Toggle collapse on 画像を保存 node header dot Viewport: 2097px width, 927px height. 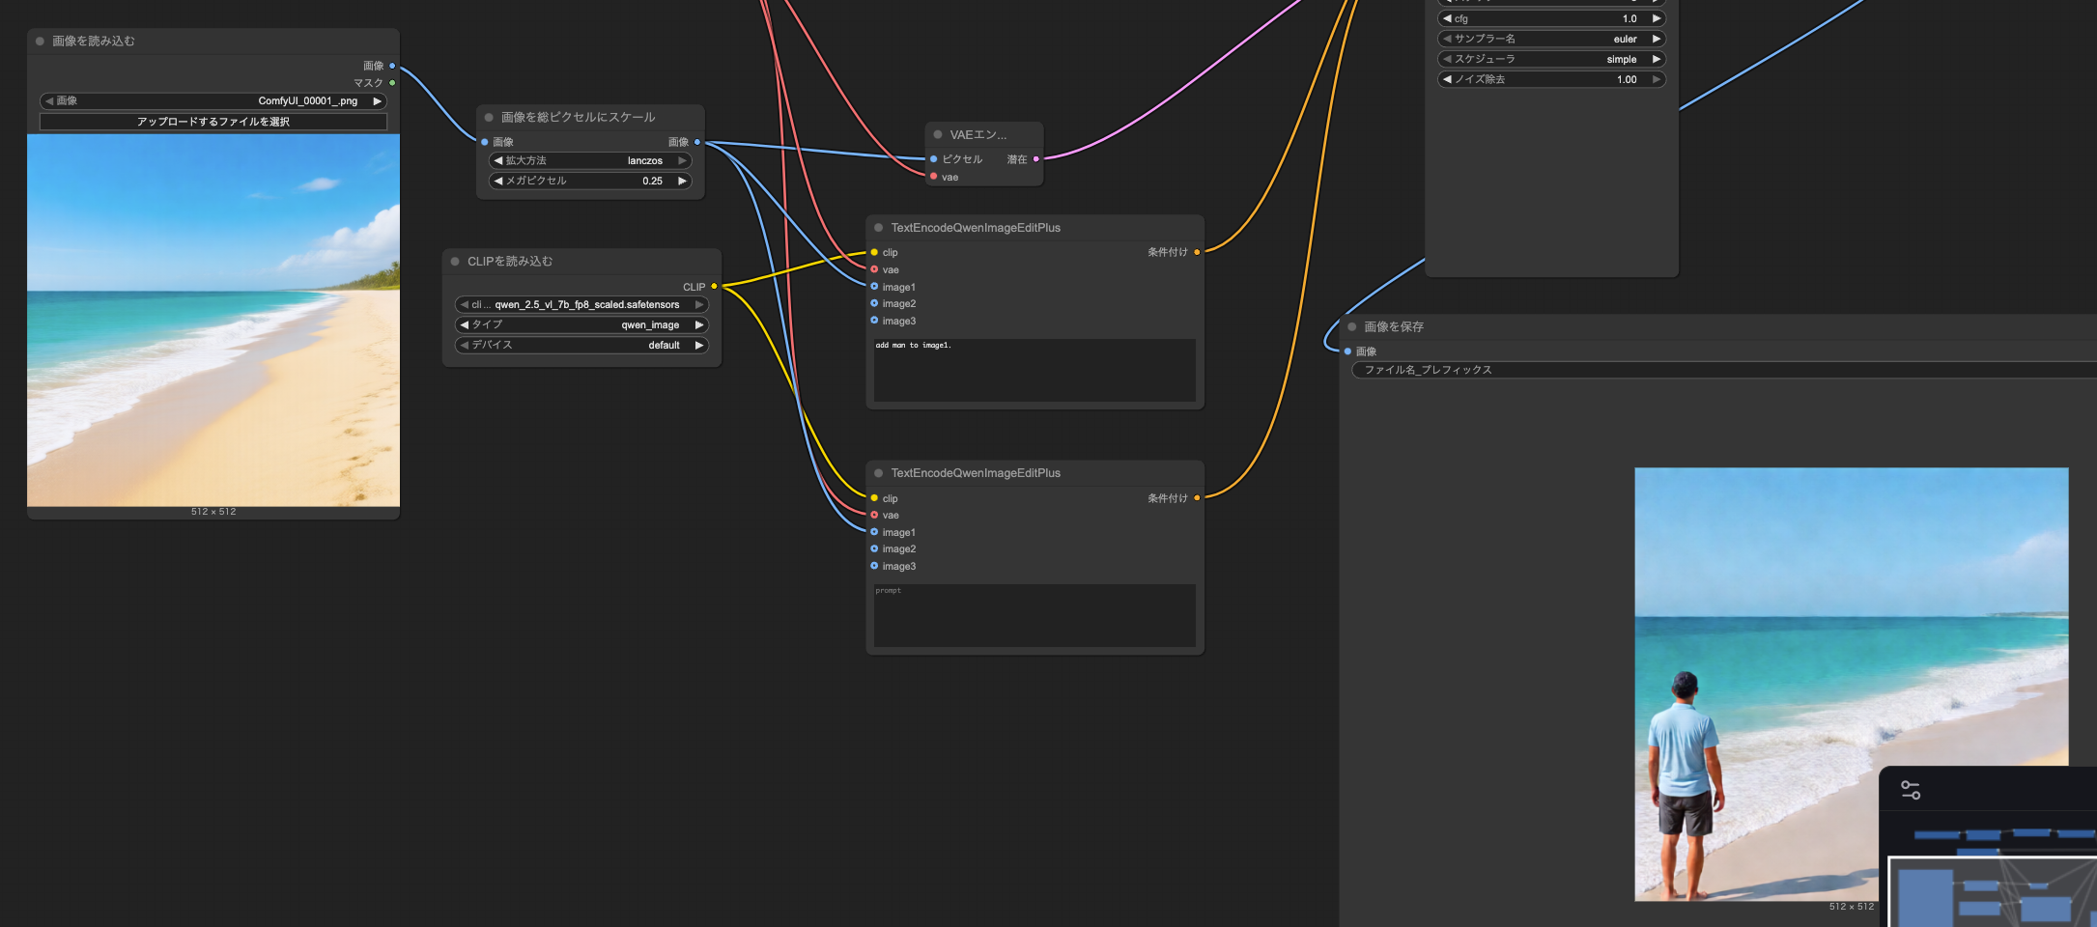pos(1352,327)
